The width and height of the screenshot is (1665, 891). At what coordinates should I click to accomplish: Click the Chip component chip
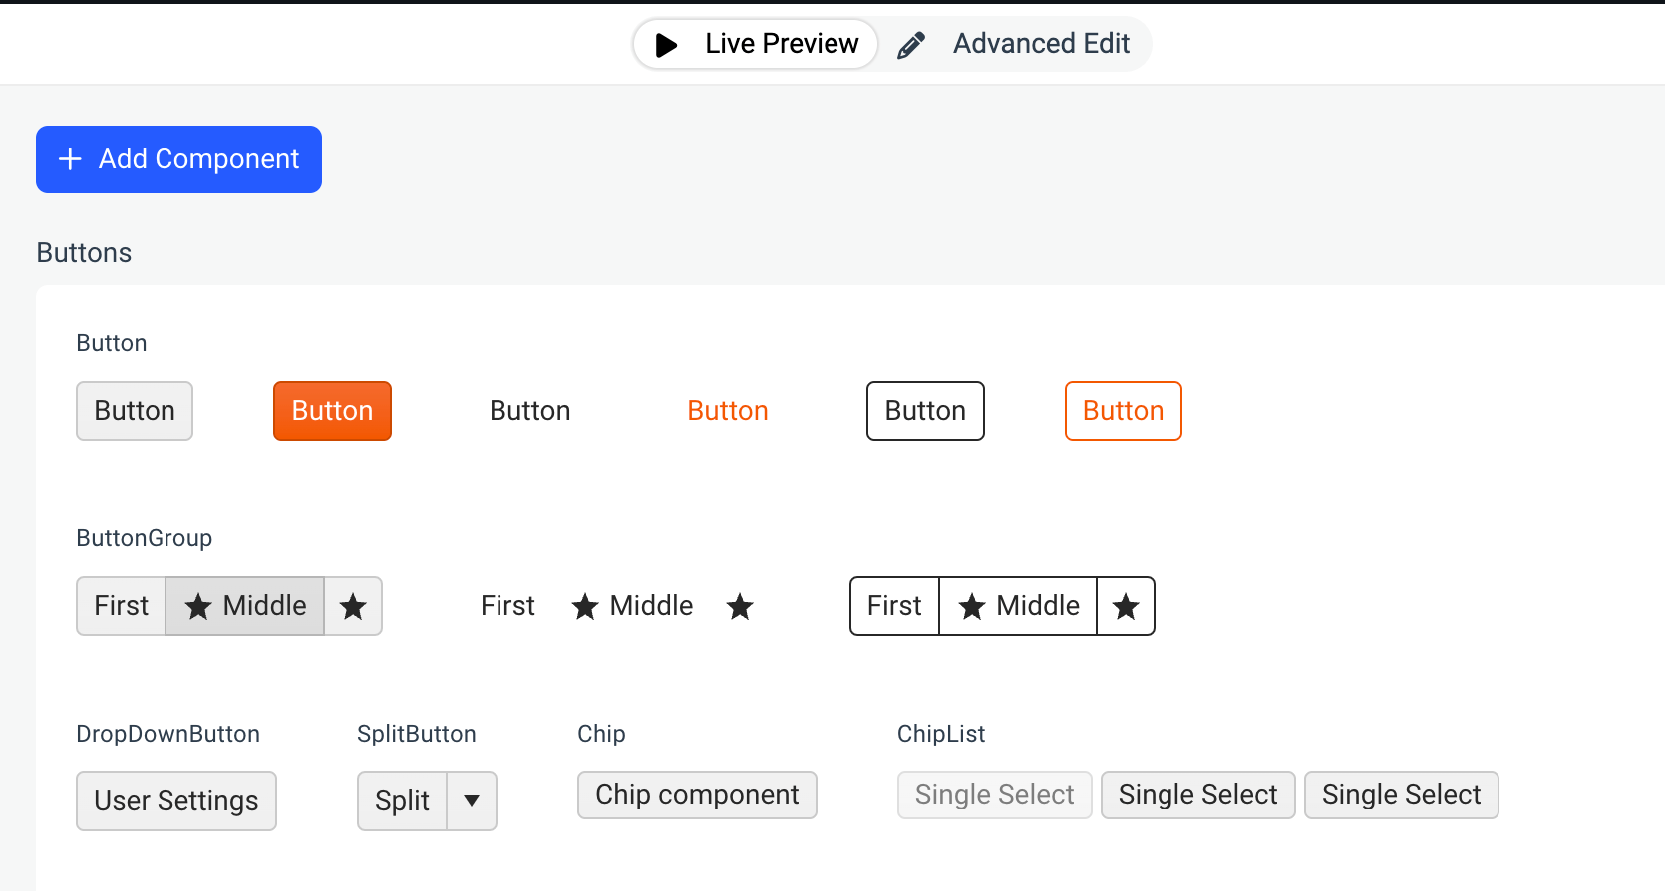click(697, 795)
